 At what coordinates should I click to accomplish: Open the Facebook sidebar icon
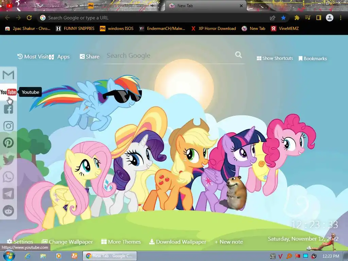pos(8,109)
